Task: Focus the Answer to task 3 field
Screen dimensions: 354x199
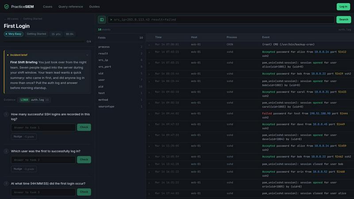Action: tap(43, 192)
